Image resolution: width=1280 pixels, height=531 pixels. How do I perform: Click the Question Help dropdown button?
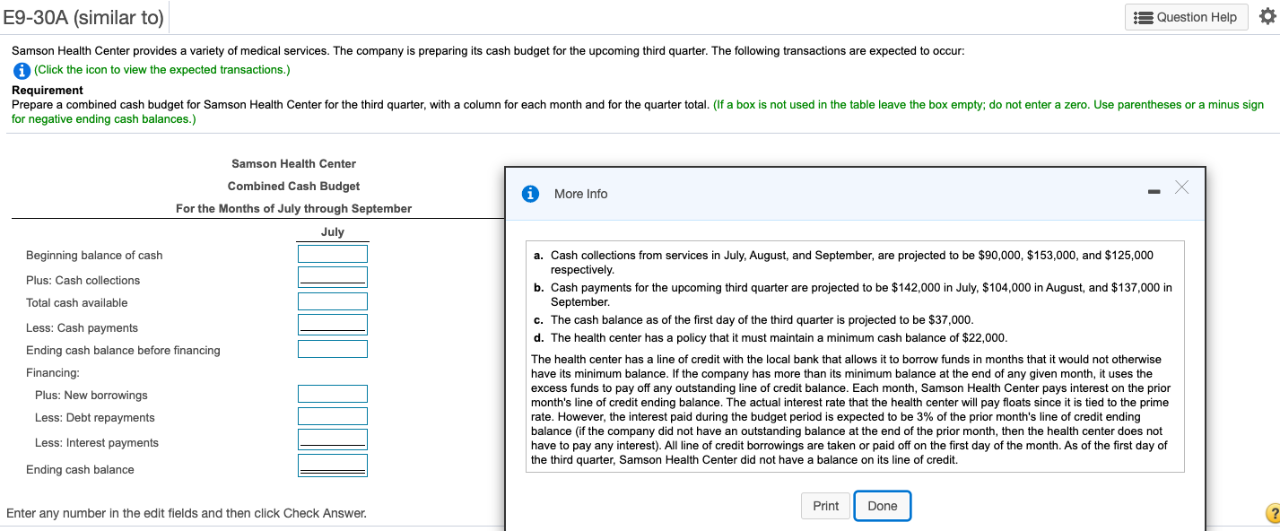coord(1186,16)
